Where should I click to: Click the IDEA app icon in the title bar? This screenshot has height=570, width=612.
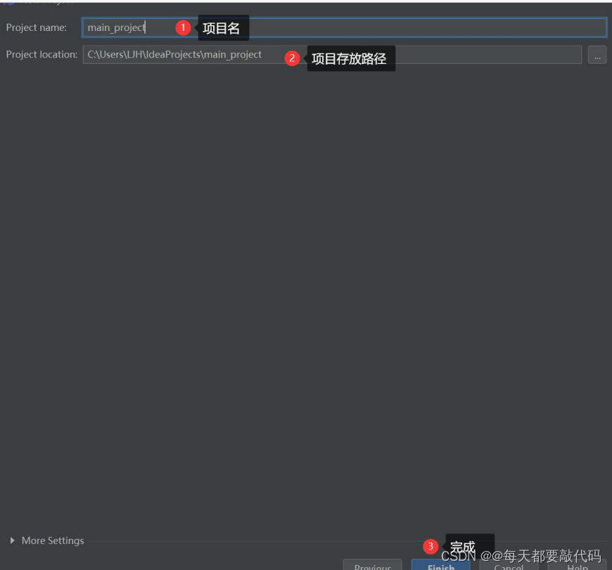coord(11,2)
